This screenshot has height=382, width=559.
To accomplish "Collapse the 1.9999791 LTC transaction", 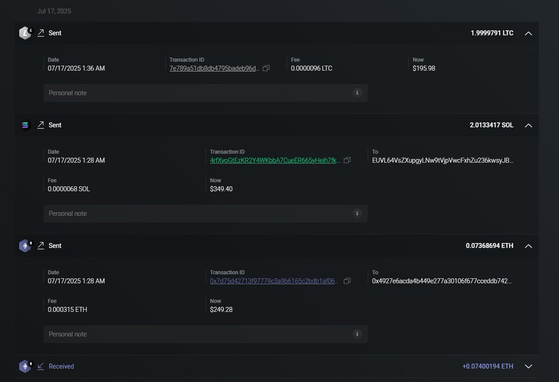I will click(528, 33).
